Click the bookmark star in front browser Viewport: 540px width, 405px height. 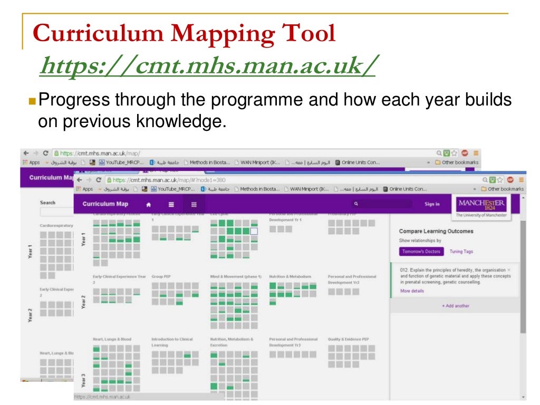[x=500, y=180]
